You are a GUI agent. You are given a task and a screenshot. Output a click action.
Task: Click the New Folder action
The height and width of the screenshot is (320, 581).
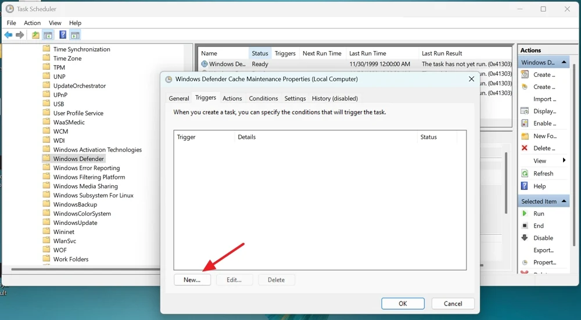point(545,136)
